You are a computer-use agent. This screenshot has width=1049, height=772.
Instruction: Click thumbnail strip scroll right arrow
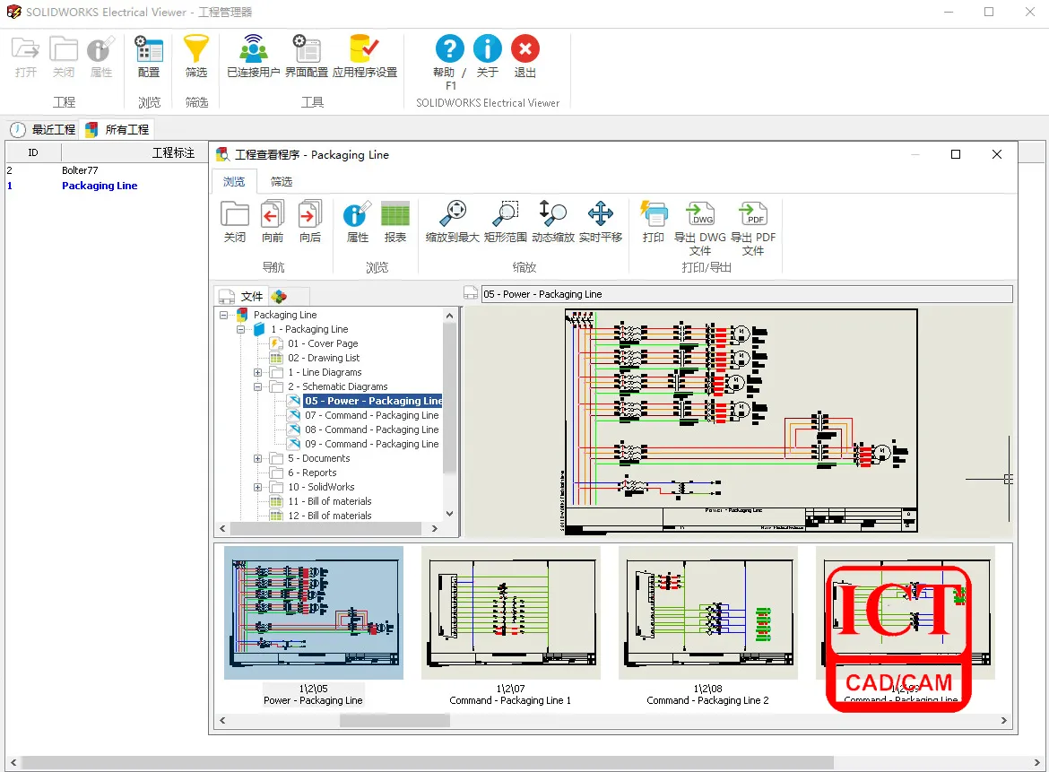pyautogui.click(x=1003, y=721)
